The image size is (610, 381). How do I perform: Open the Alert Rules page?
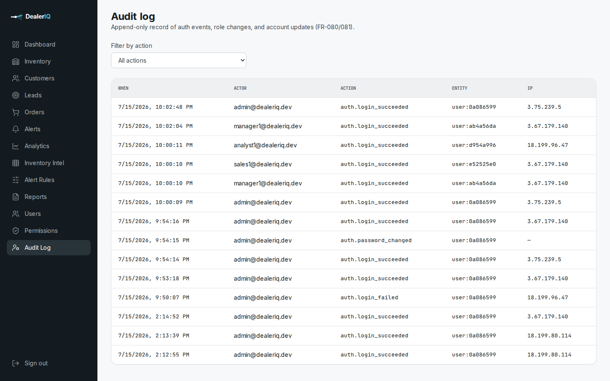[x=49, y=180]
